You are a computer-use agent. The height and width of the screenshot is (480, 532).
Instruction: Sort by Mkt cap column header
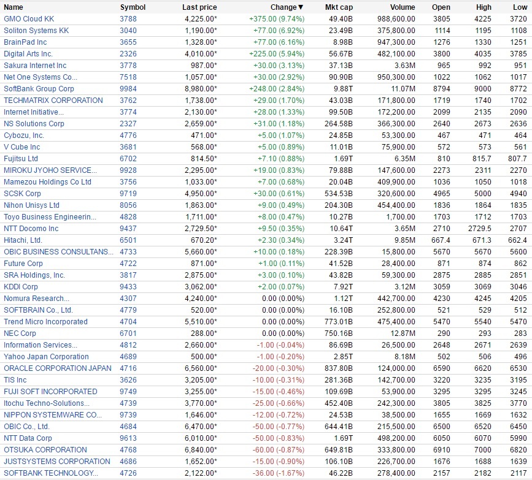coord(339,7)
